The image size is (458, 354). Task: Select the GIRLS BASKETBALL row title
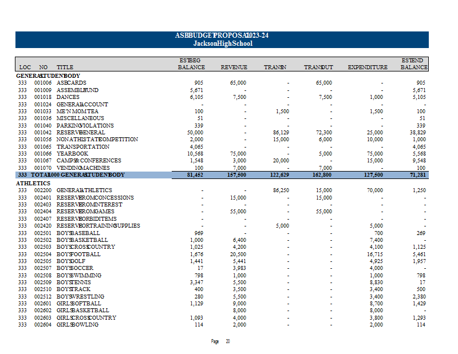point(82,311)
